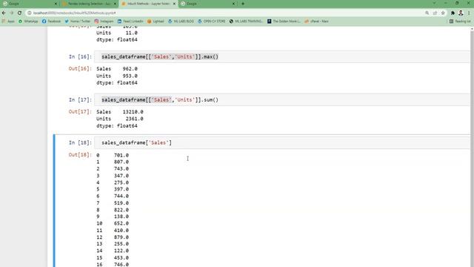Viewport: 474px width, 267px height.
Task: Open the WhatsApp bookmark
Action: 28,22
